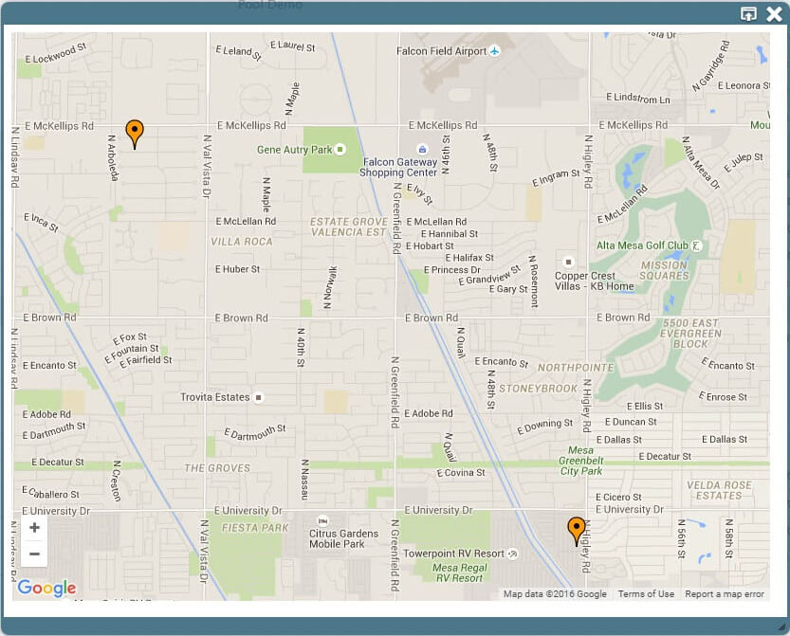Click the E Hobart St label
Screen dimensions: 790x636
tap(430, 246)
